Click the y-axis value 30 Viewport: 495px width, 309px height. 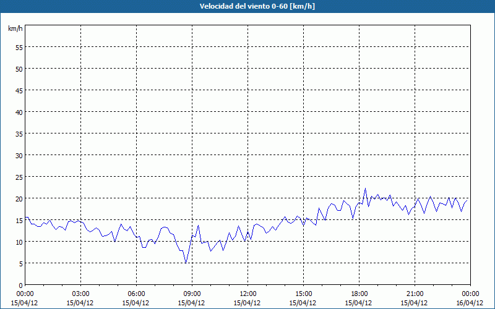pyautogui.click(x=19, y=156)
